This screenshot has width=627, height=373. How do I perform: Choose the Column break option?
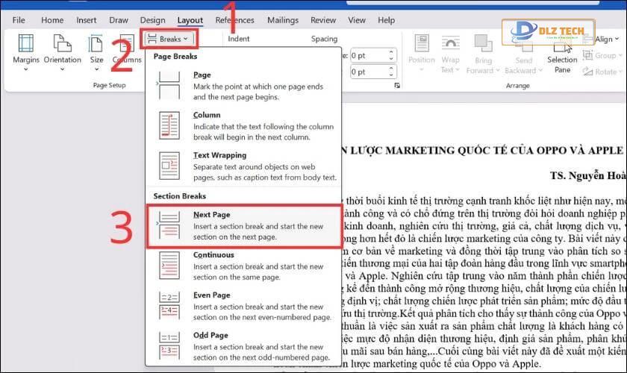[x=244, y=125]
